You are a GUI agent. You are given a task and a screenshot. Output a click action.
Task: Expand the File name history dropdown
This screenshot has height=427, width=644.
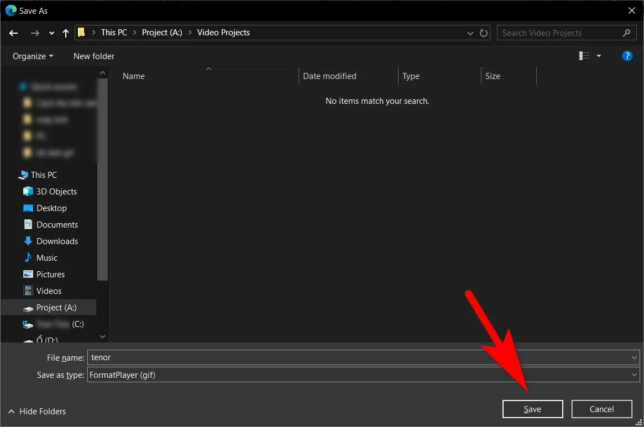click(x=634, y=358)
